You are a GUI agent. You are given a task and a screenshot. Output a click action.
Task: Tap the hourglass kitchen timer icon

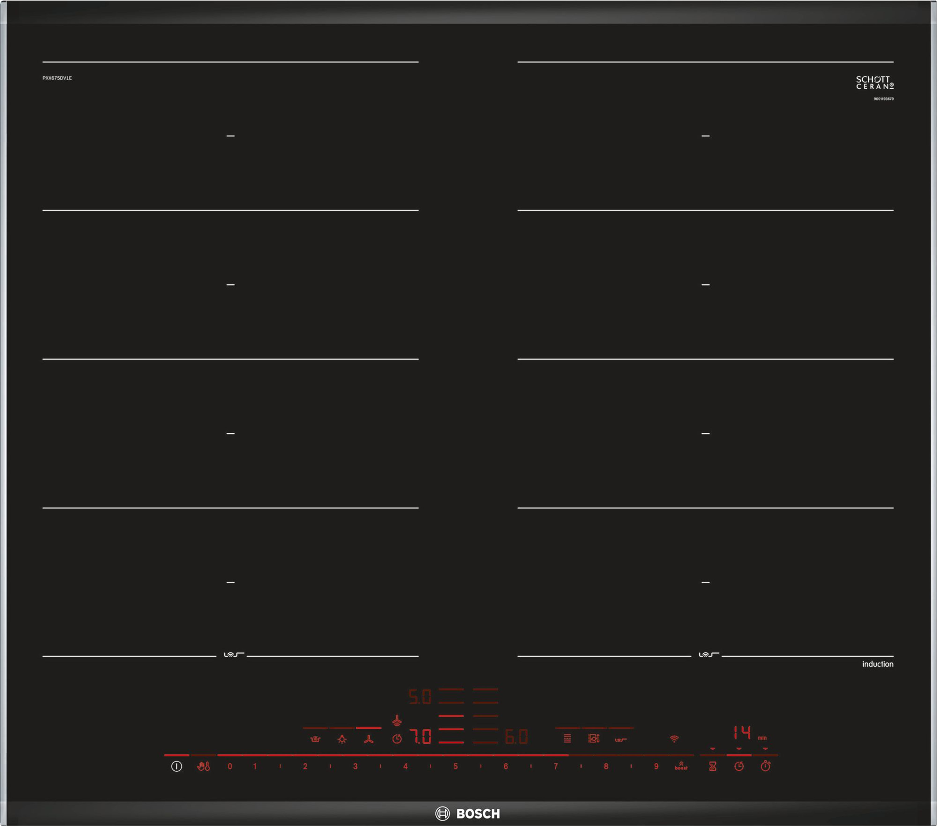(x=712, y=766)
